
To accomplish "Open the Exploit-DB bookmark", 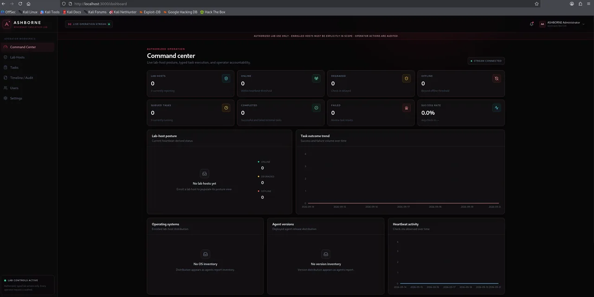I will (x=150, y=12).
